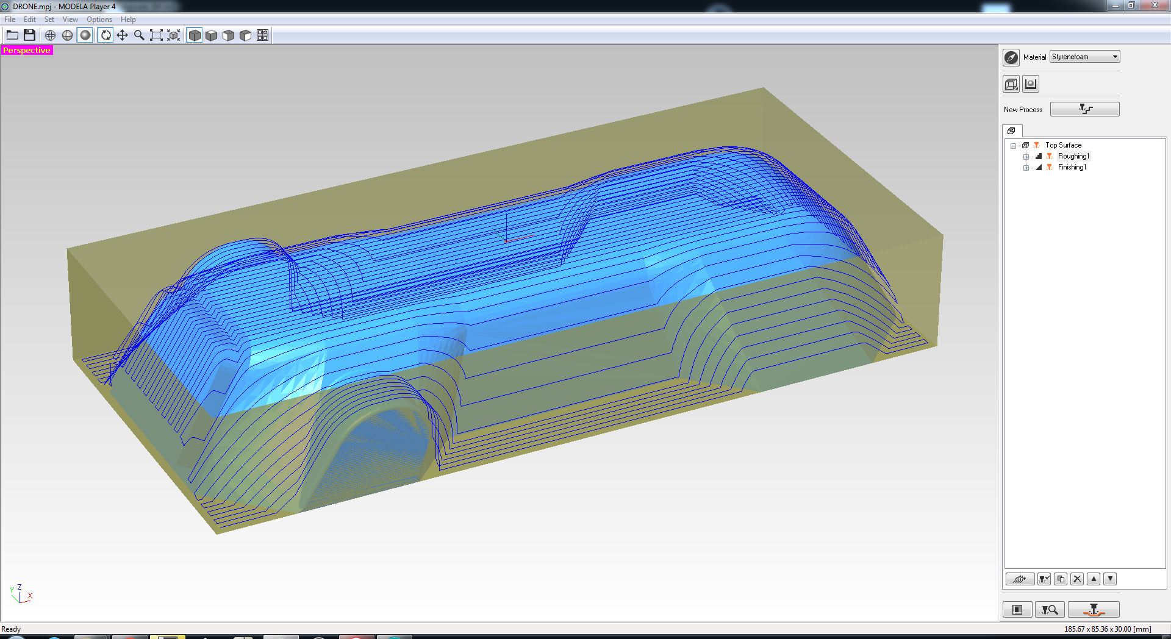Select the magnifier zoom tool

139,35
